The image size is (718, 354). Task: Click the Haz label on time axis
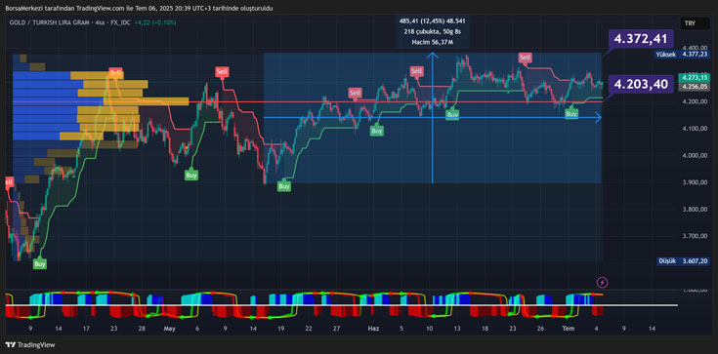coord(374,328)
